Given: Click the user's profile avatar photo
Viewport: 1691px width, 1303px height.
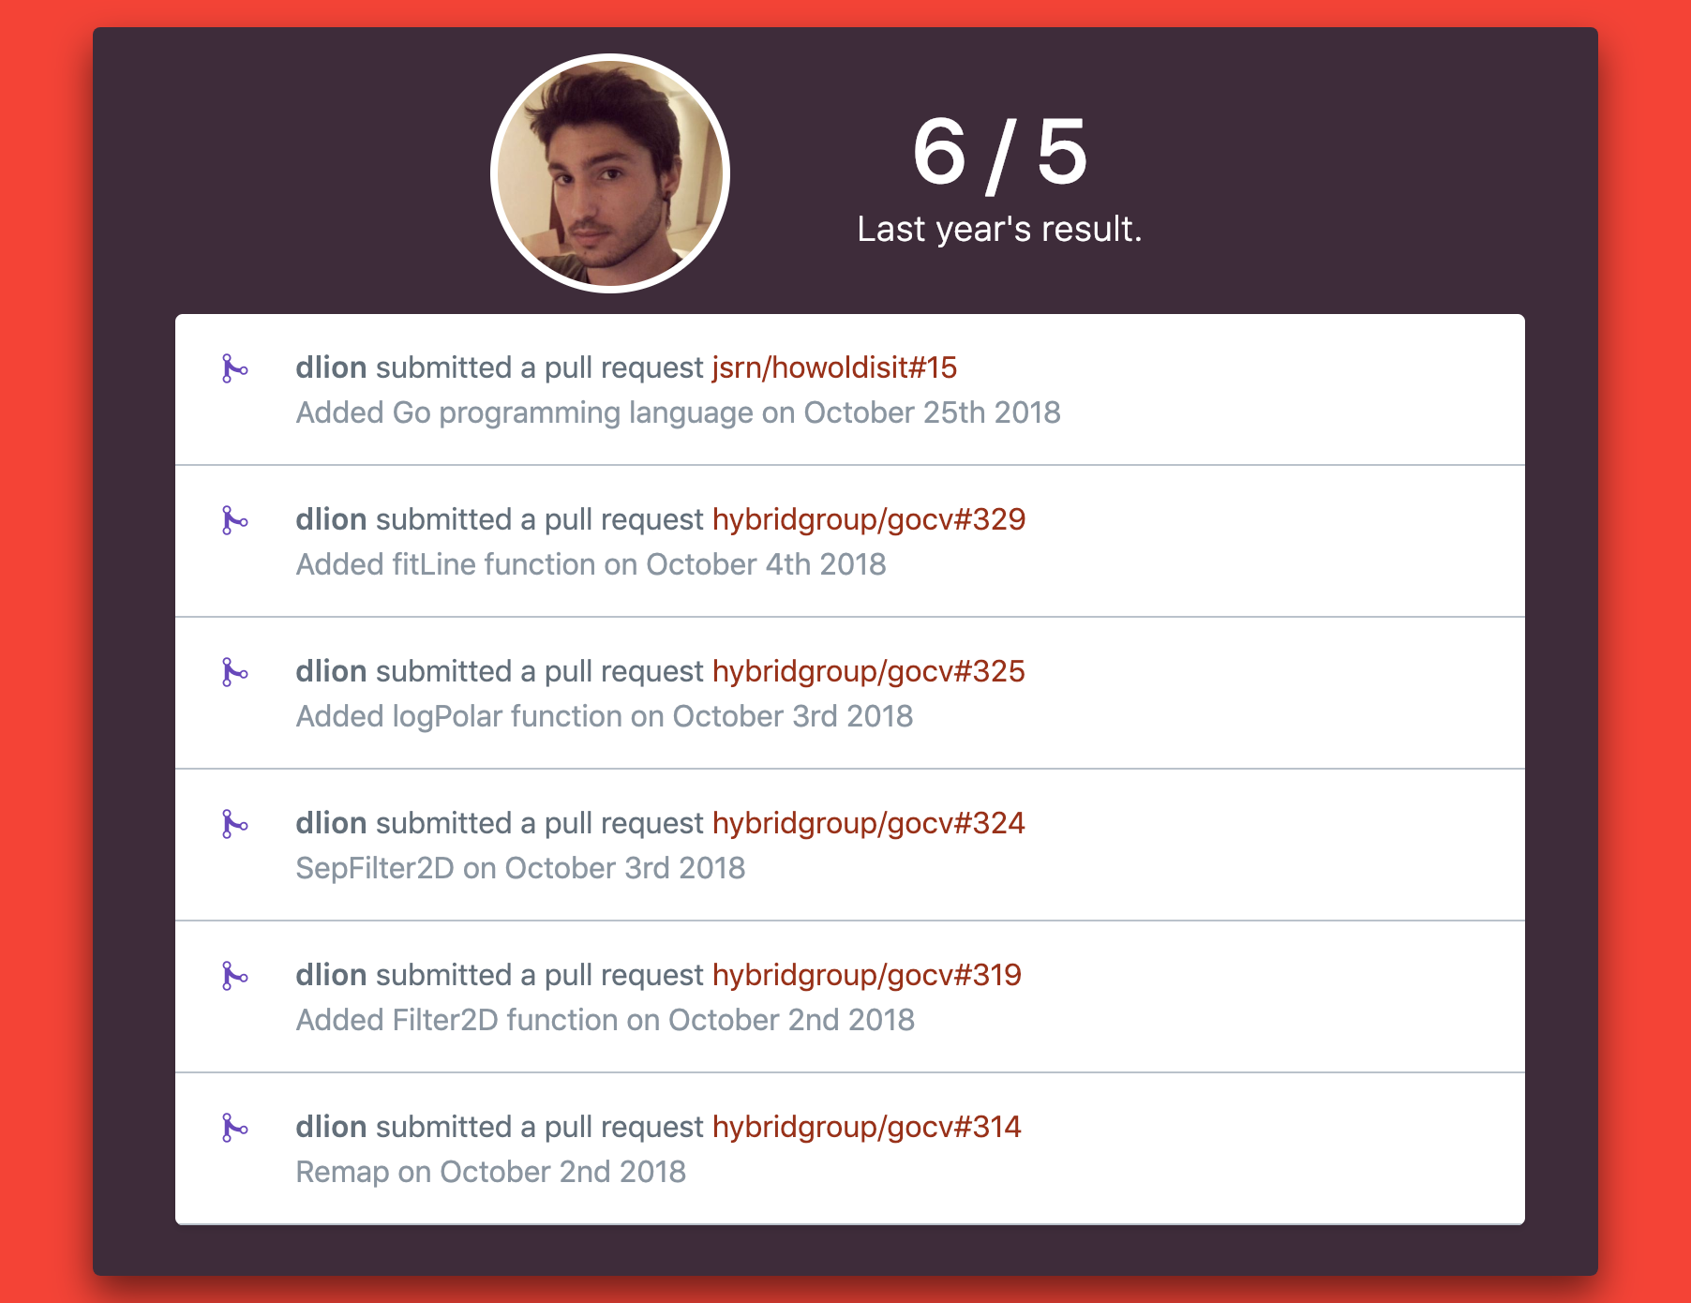Looking at the screenshot, I should (610, 173).
